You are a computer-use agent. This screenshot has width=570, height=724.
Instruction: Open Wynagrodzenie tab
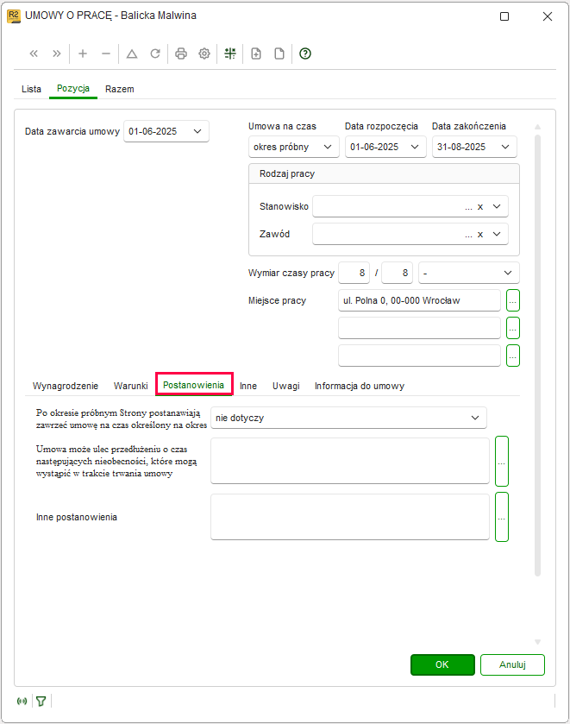66,386
